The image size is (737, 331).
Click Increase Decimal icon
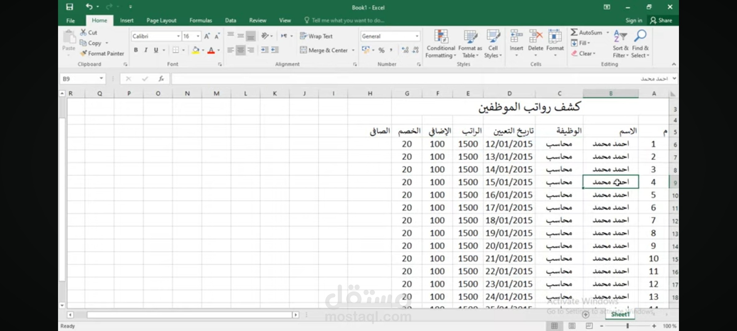click(x=405, y=50)
